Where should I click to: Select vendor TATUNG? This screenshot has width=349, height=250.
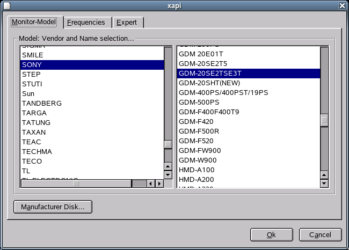click(x=92, y=123)
